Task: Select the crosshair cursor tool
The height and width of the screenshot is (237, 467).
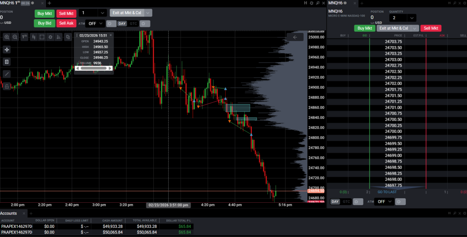Action: point(7,50)
